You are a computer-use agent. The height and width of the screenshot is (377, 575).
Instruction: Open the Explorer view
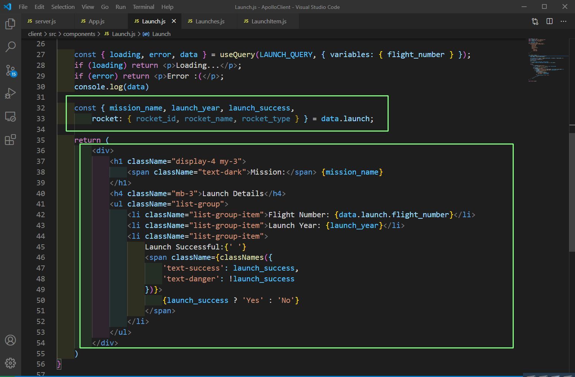coord(10,24)
